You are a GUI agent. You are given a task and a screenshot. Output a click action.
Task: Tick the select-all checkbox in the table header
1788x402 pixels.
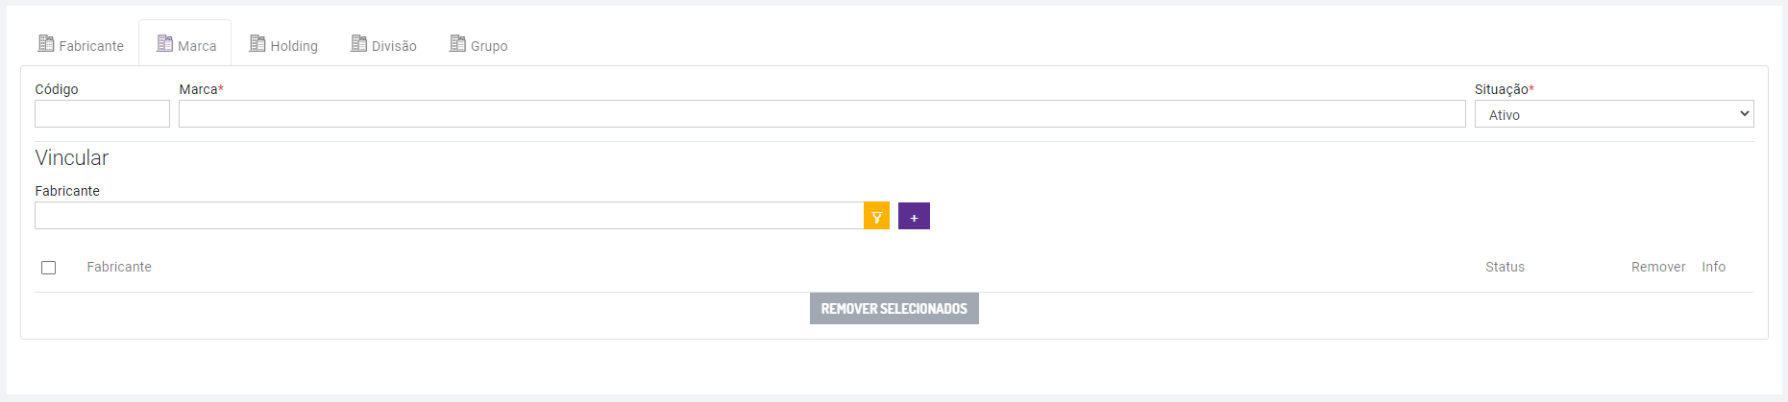[49, 268]
